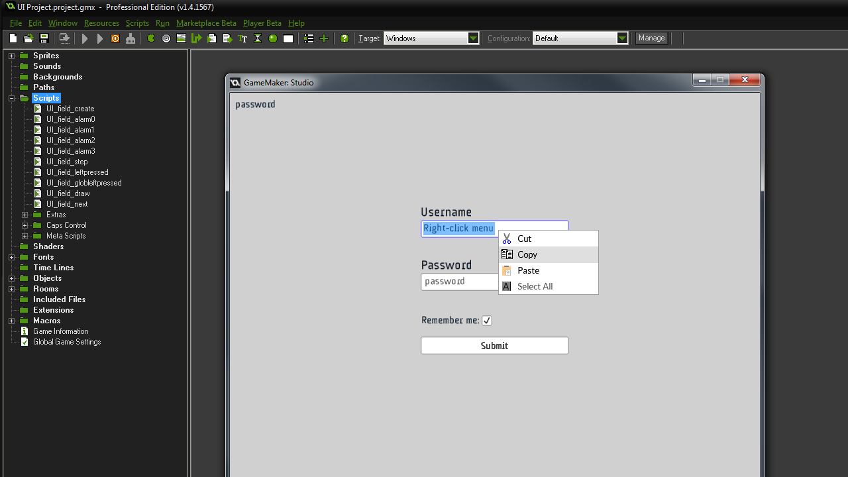Click the clipboard icon beside Paste
Screen dimensions: 848x477
click(507, 270)
